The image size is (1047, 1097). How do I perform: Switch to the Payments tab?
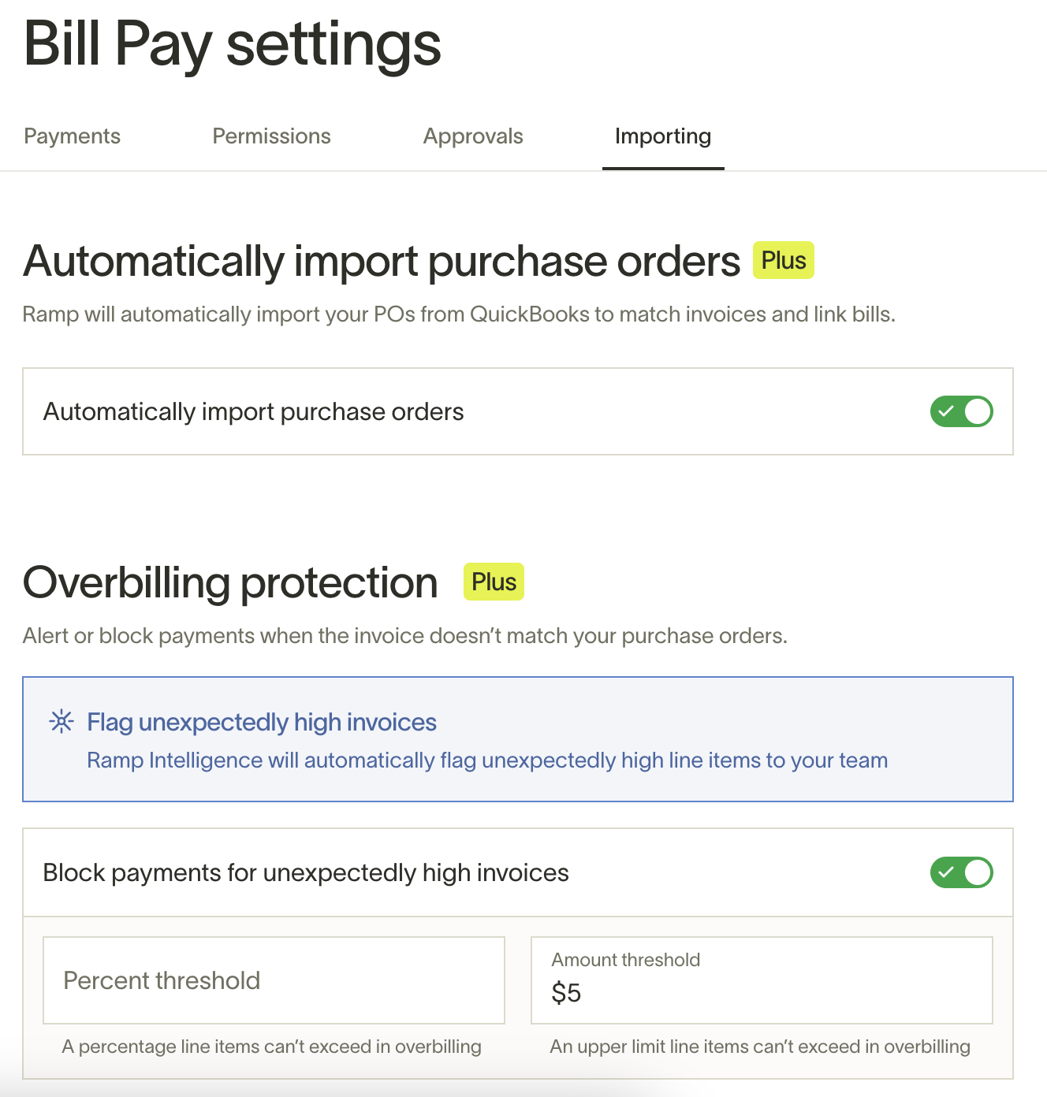coord(72,136)
